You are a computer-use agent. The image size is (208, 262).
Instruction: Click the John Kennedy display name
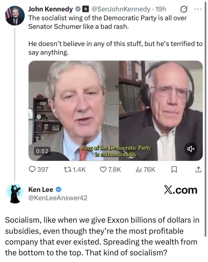click(x=50, y=9)
